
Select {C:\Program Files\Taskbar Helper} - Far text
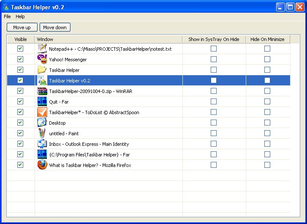tap(89, 155)
